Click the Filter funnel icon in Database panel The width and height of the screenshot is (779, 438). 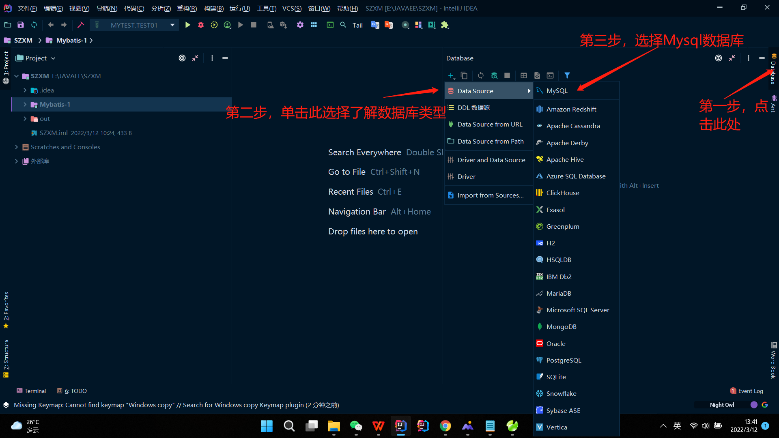(567, 75)
